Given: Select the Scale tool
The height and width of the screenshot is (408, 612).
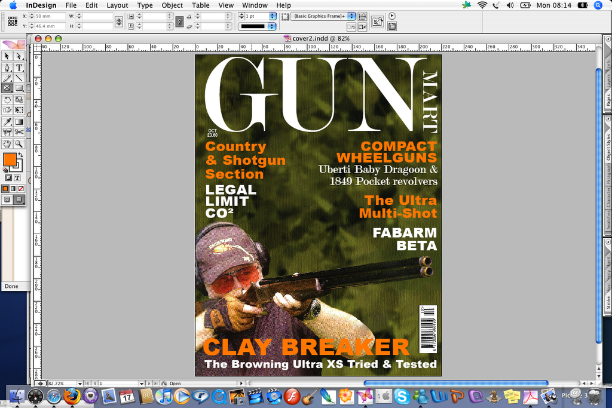Looking at the screenshot, I should tap(19, 100).
